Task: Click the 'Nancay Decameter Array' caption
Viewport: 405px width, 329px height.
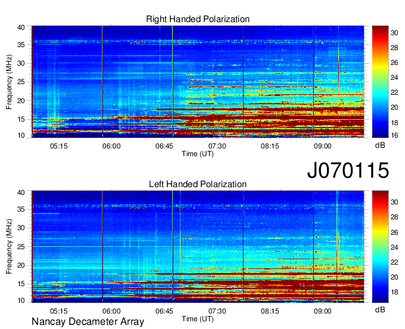Action: point(88,321)
